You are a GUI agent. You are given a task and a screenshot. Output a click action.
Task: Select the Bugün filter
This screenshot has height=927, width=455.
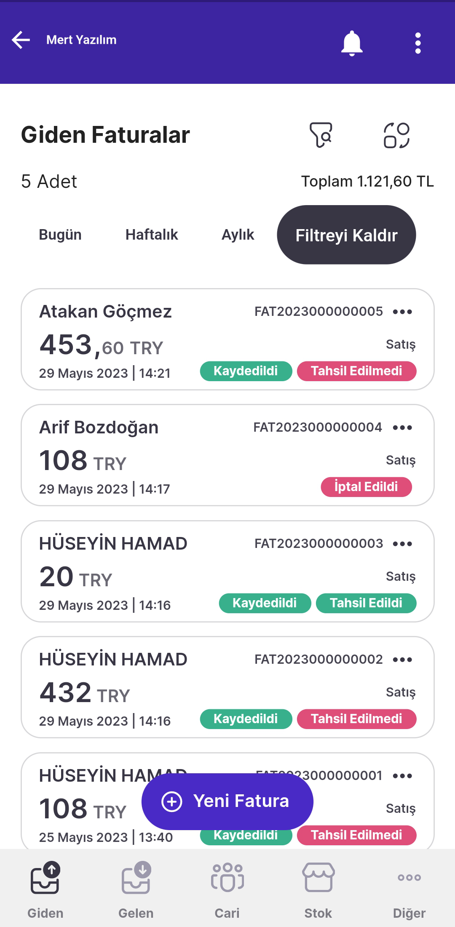[x=60, y=235]
